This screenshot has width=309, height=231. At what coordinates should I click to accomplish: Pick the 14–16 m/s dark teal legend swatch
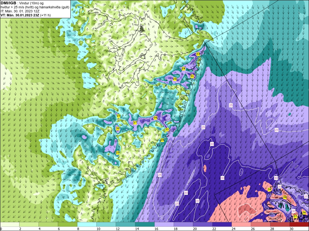(145, 224)
